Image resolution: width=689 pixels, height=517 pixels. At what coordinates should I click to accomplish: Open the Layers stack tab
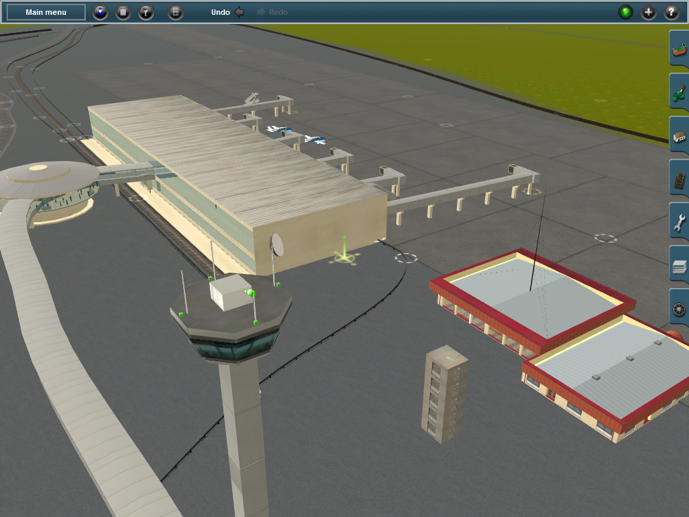click(x=679, y=267)
